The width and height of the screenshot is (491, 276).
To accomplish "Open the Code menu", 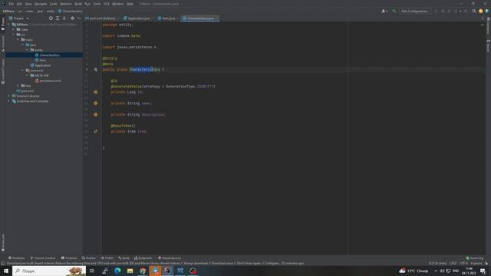I will [54, 4].
